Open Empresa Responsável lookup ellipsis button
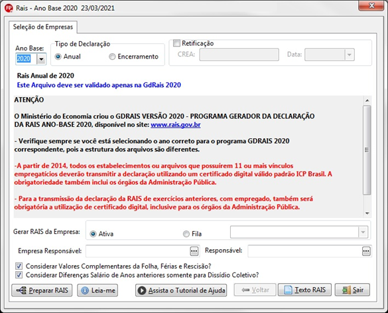Image resolution: width=388 pixels, height=313 pixels. point(194,251)
